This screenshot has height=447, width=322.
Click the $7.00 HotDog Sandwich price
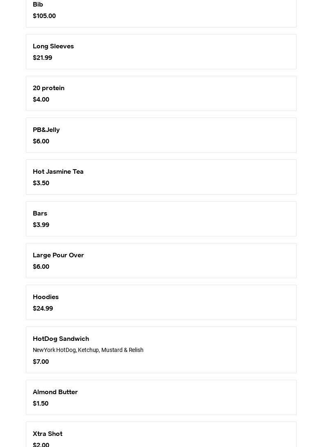coord(41,362)
